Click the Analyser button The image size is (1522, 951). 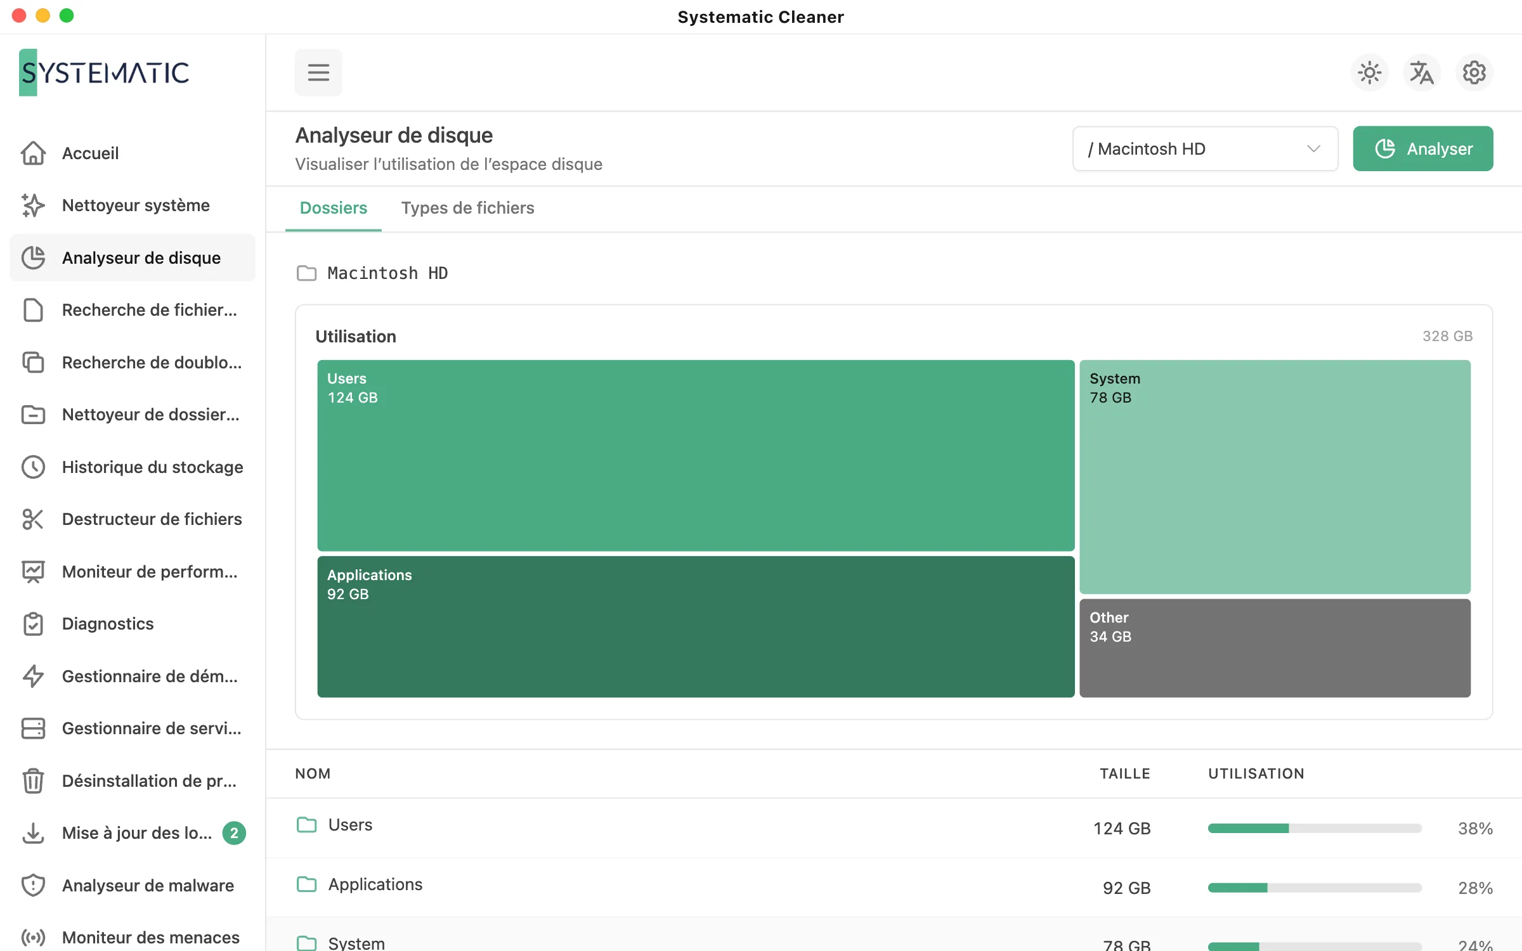tap(1423, 148)
